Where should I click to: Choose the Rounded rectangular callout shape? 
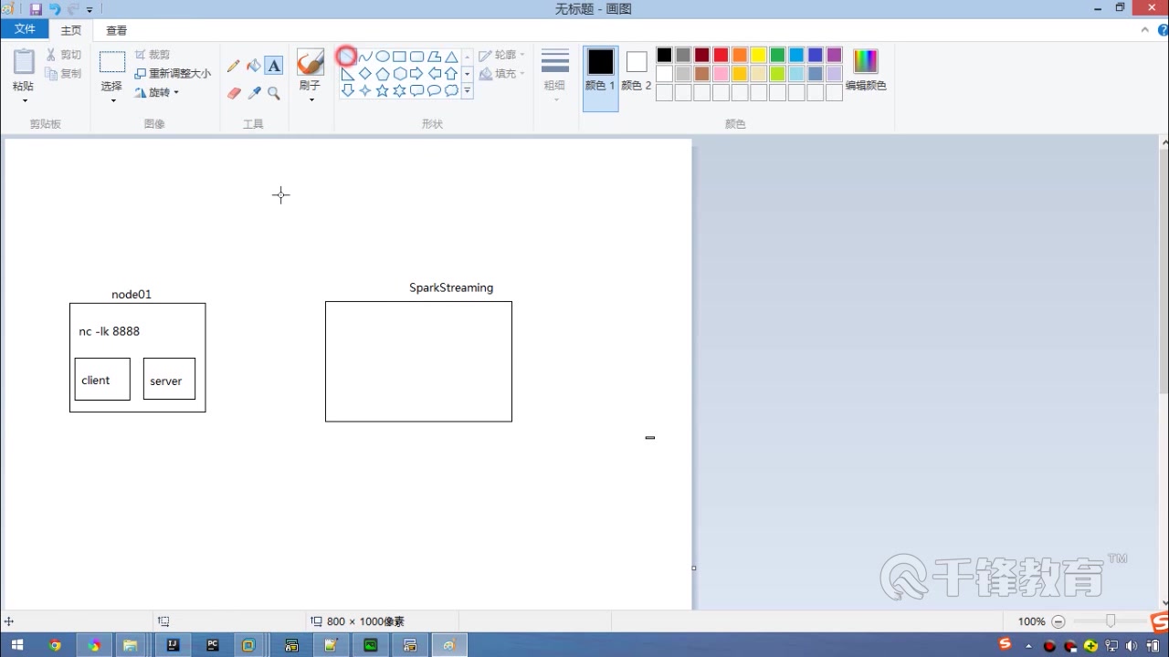[x=416, y=91]
